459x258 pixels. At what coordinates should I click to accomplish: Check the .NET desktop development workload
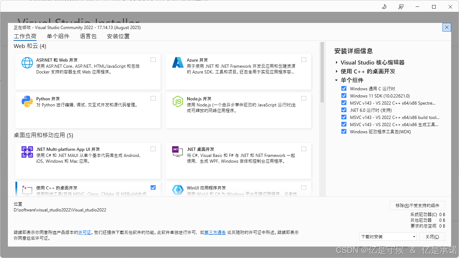tap(304, 149)
